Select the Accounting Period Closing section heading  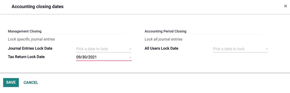tap(165, 31)
